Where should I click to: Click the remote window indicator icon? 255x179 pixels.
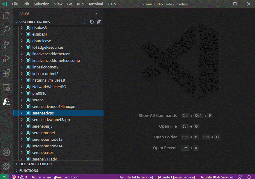tap(4, 177)
